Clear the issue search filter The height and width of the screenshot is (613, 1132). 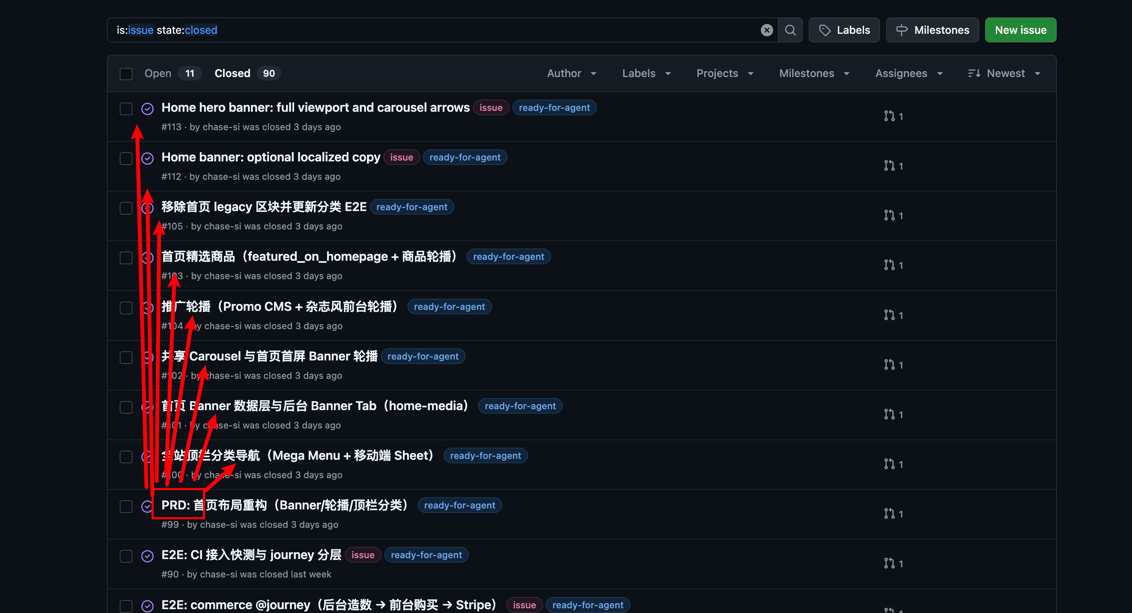[x=766, y=30]
